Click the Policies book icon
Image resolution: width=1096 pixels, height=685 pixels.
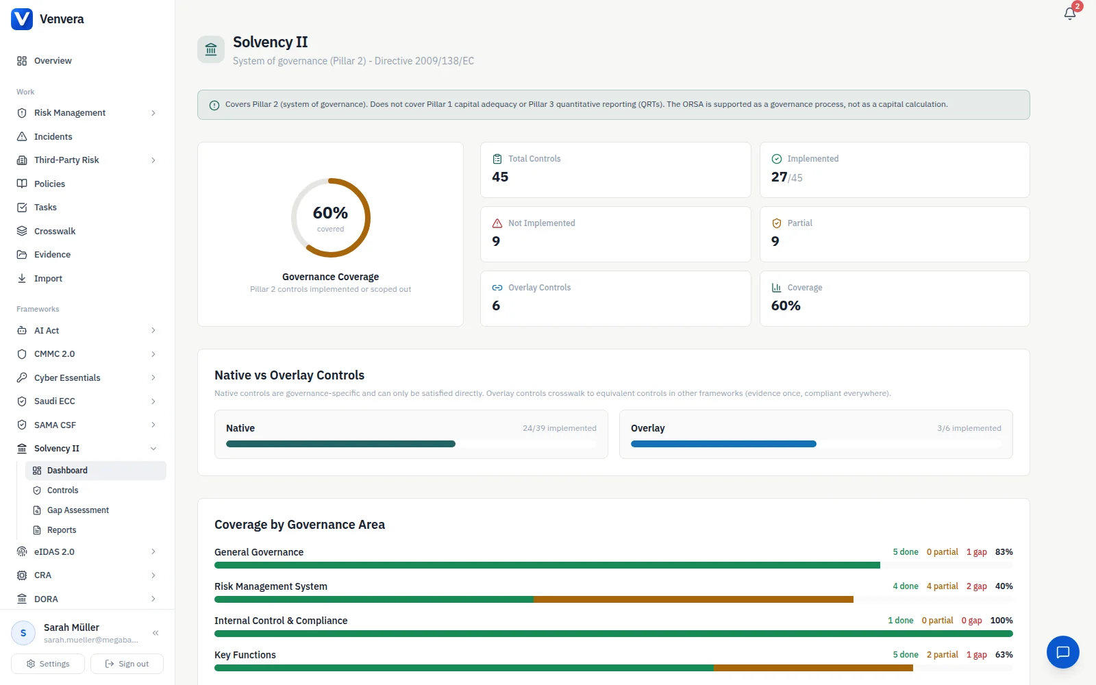[22, 184]
